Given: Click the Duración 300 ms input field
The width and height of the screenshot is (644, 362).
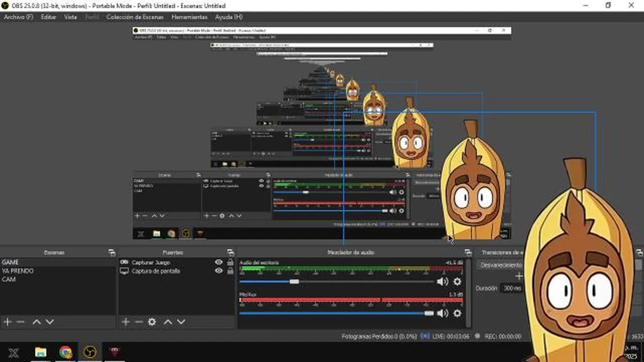Looking at the screenshot, I should tap(513, 289).
